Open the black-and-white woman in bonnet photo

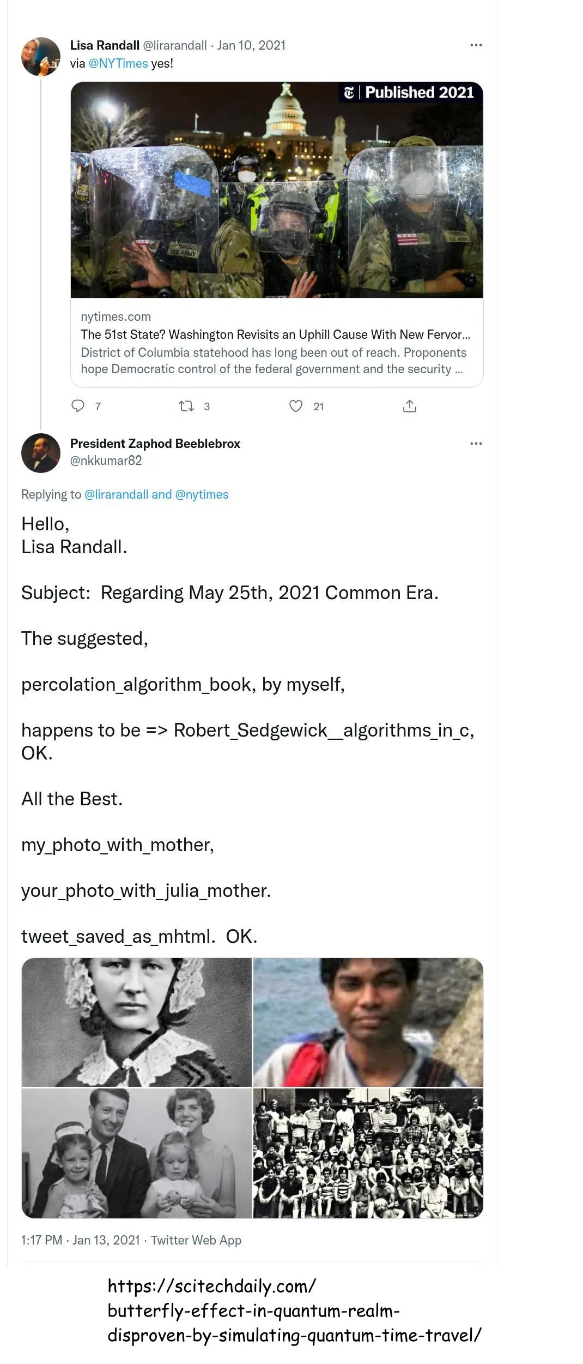[x=137, y=1022]
